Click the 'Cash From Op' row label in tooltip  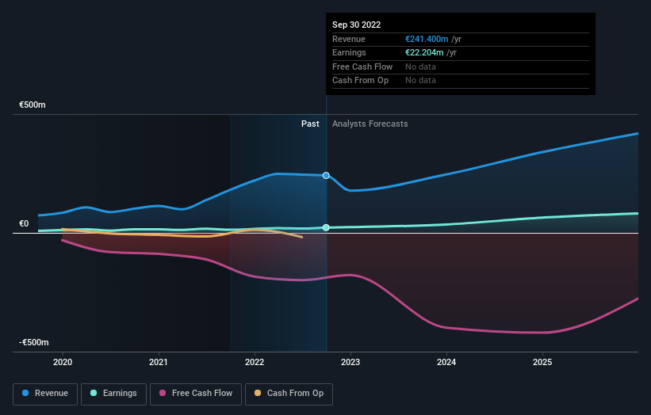(360, 81)
